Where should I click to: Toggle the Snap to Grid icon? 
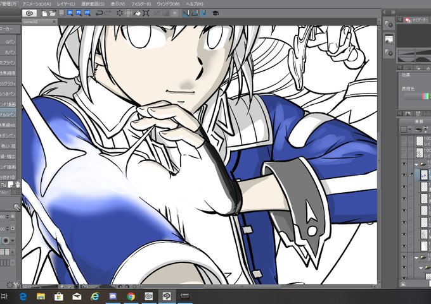click(204, 13)
